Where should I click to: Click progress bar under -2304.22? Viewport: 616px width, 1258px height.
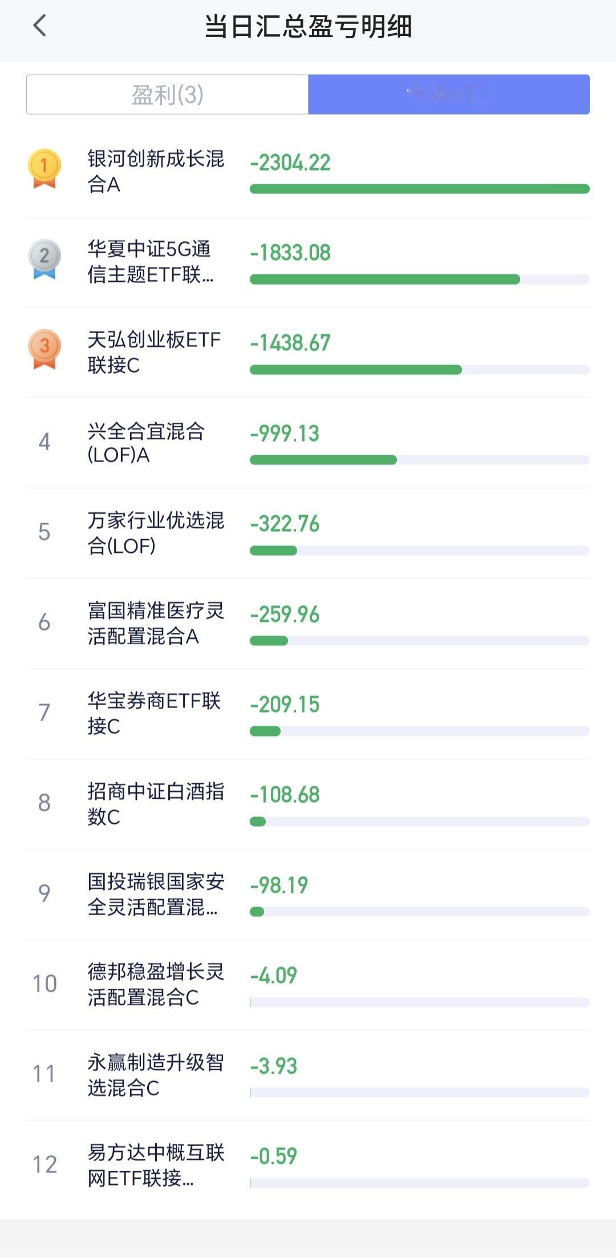pyautogui.click(x=419, y=189)
